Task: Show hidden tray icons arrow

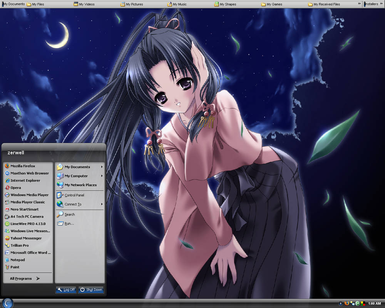Action: [341, 304]
